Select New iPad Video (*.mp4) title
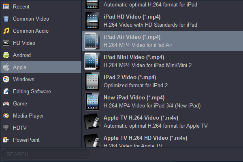Image resolution: width=243 pixels, height=162 pixels. [134, 97]
